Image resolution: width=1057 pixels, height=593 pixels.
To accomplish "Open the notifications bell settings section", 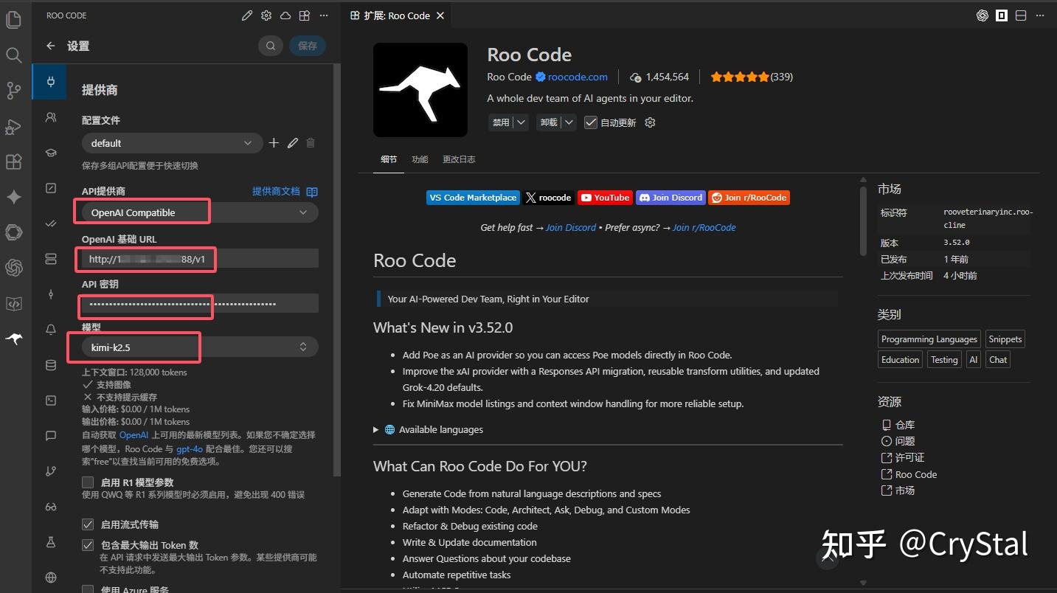I will [50, 329].
